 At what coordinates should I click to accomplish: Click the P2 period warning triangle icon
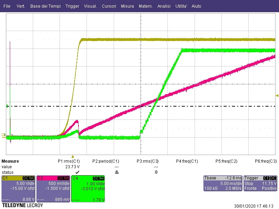tap(117, 172)
